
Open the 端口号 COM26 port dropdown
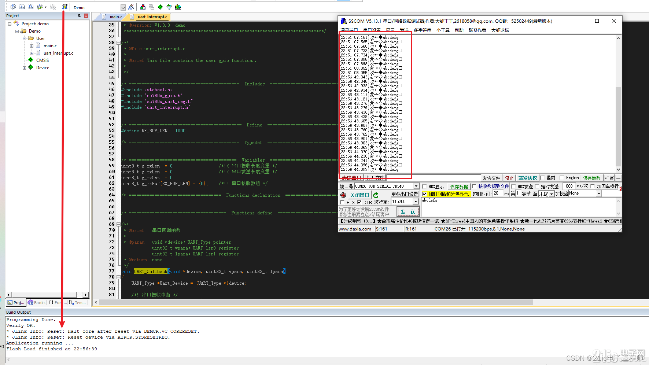(416, 186)
